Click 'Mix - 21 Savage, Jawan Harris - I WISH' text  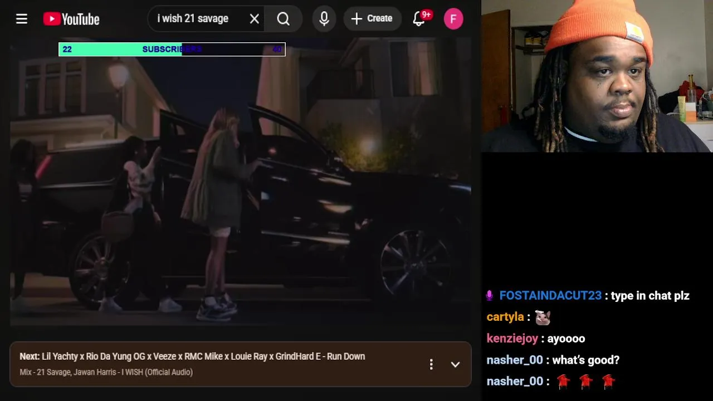click(x=106, y=372)
